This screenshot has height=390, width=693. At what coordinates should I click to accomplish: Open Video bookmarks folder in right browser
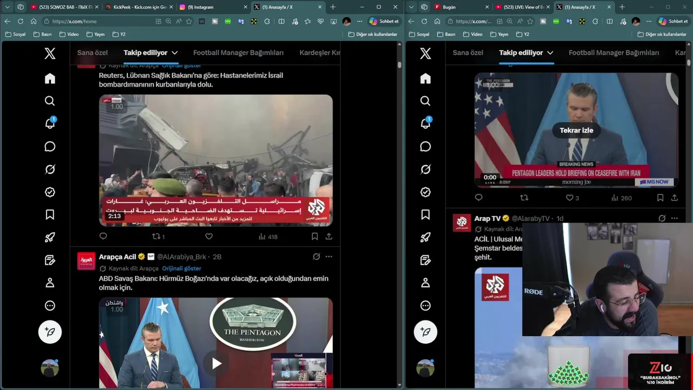click(473, 34)
